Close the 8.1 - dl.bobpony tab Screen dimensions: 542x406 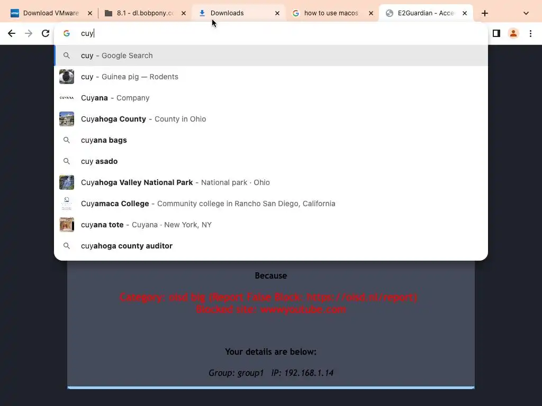click(184, 13)
